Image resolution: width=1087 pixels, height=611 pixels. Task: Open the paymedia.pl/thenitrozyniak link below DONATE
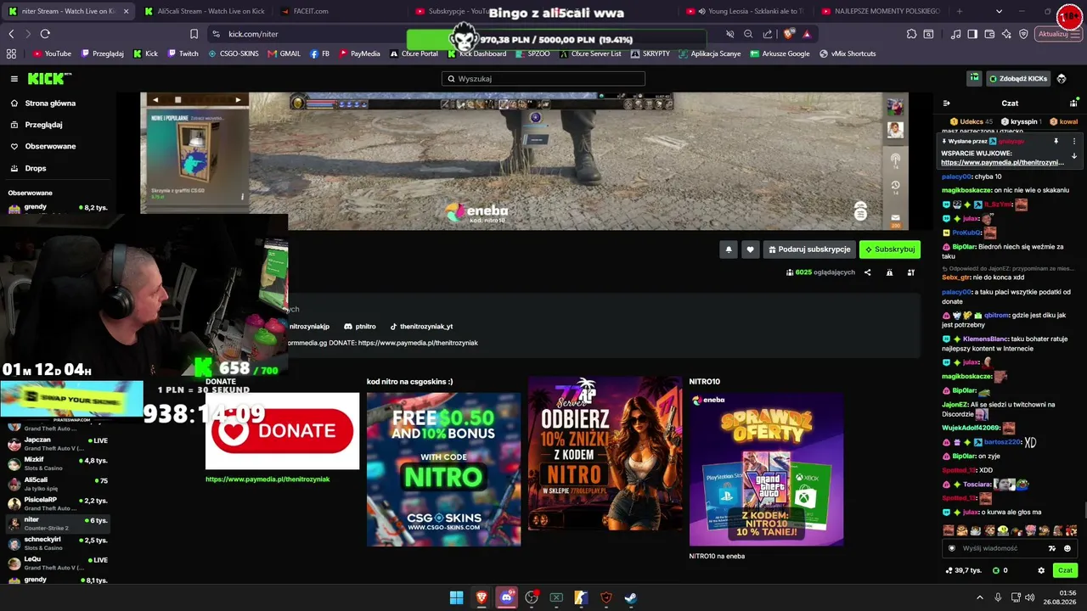[268, 479]
